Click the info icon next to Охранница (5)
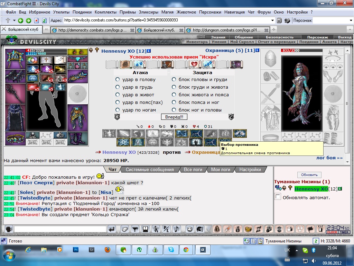Viewport: 354px width, 266px height. [x=257, y=51]
